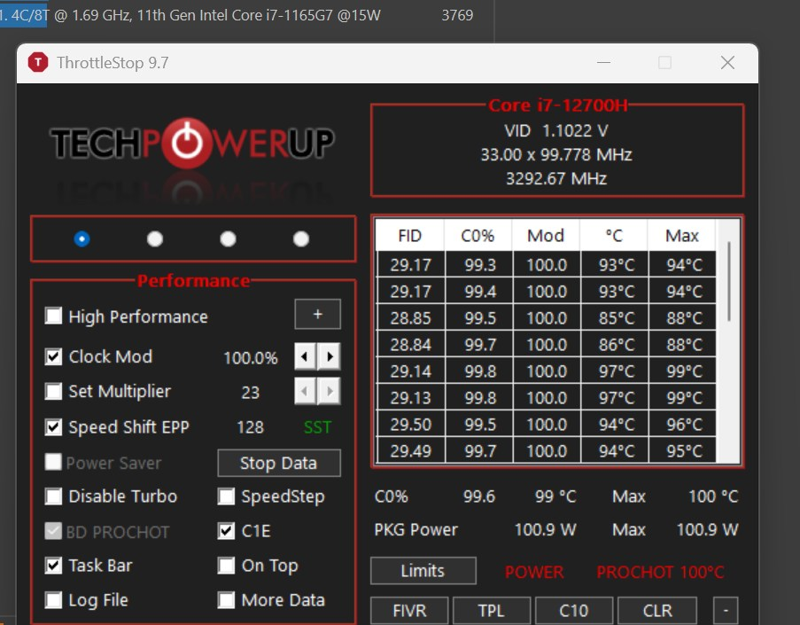The width and height of the screenshot is (800, 625).
Task: Click the °C column header
Action: pyautogui.click(x=614, y=236)
